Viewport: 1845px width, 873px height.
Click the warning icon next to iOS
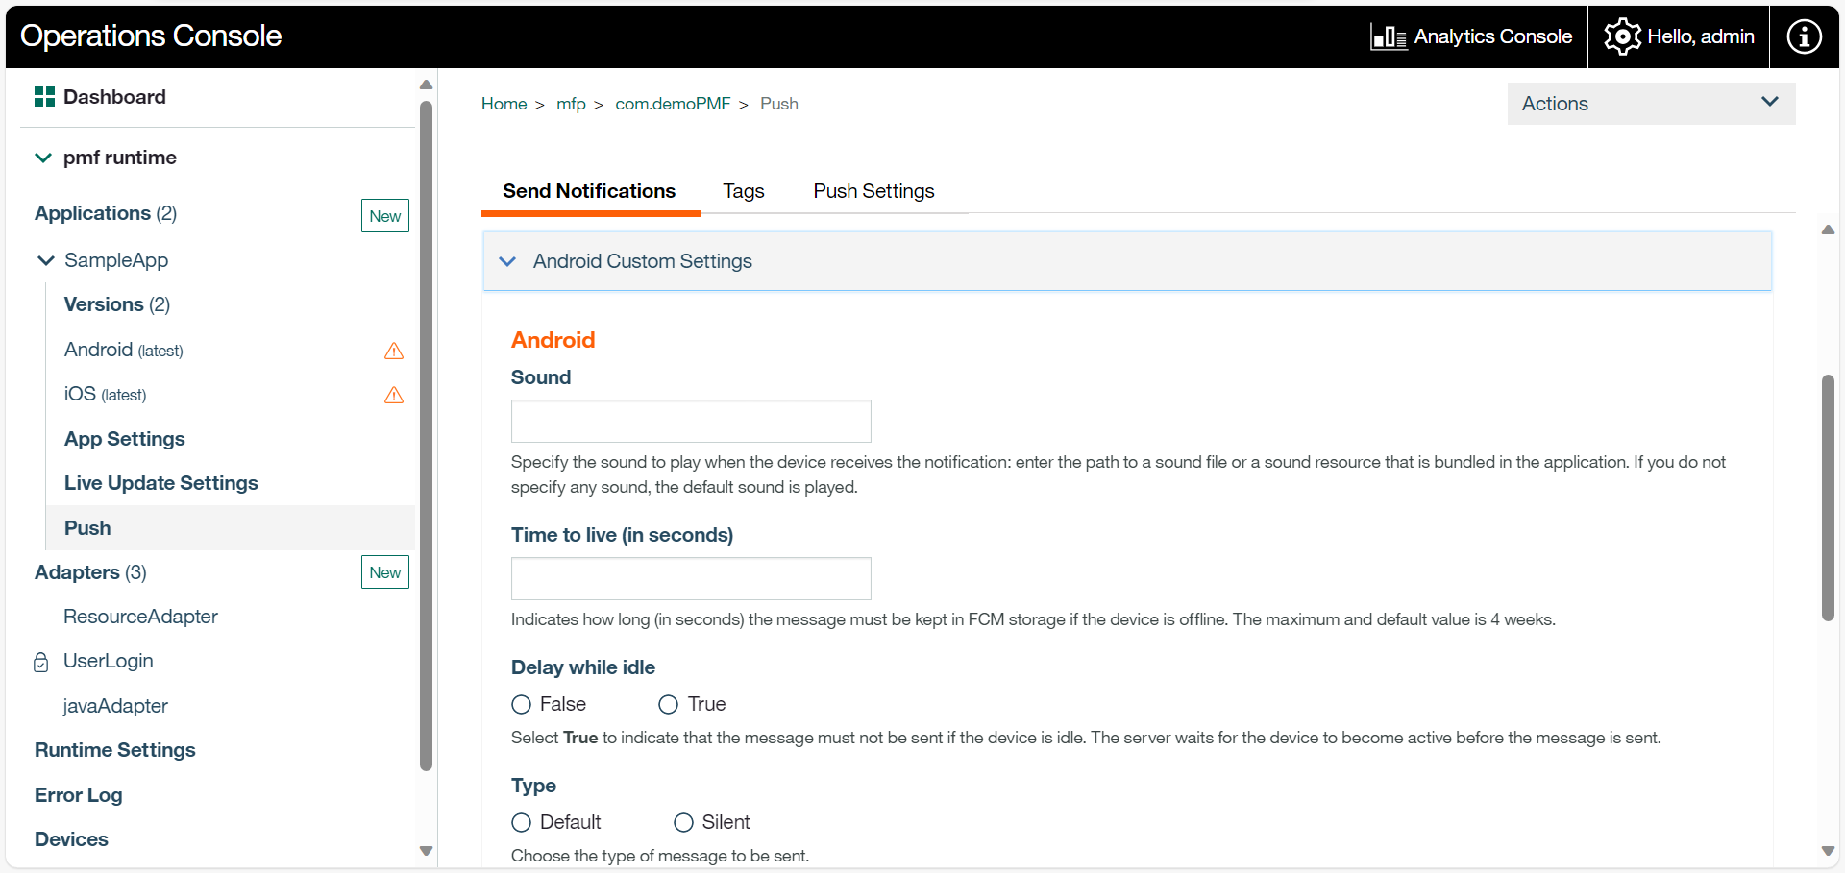click(394, 395)
